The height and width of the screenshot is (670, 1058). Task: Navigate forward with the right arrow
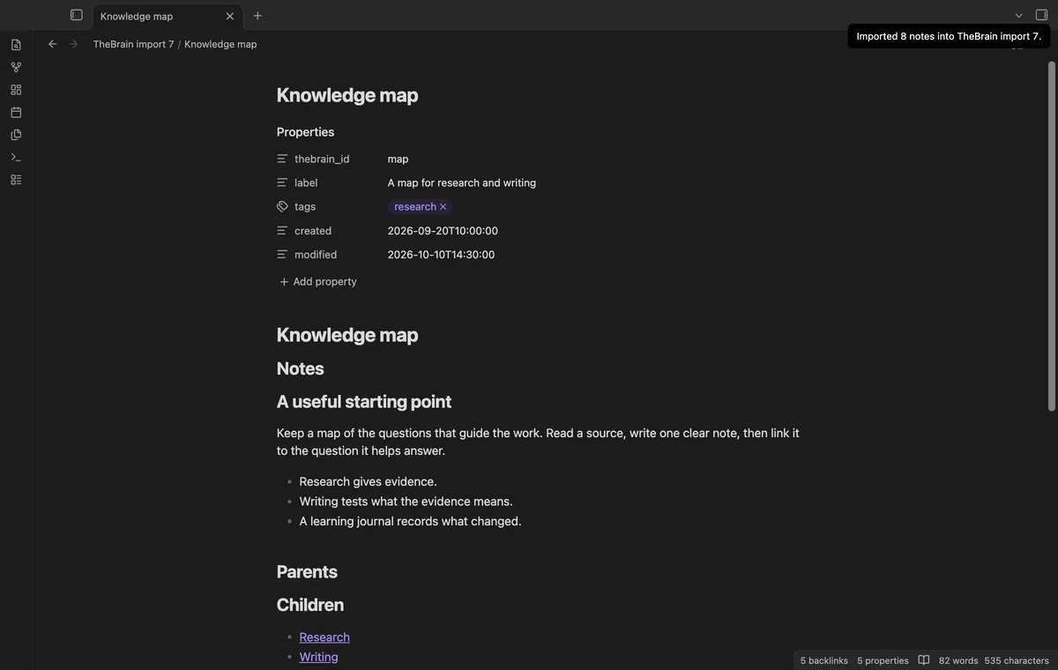click(x=74, y=44)
